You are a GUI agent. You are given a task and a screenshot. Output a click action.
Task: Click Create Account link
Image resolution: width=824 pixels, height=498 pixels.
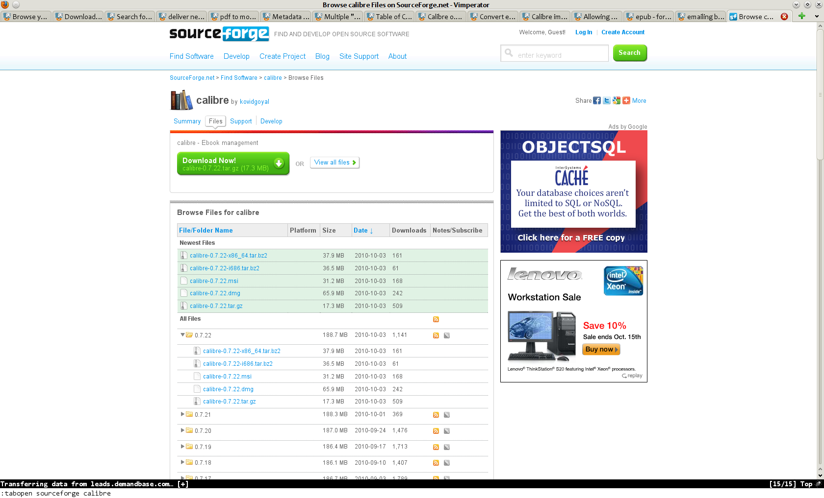coord(623,32)
